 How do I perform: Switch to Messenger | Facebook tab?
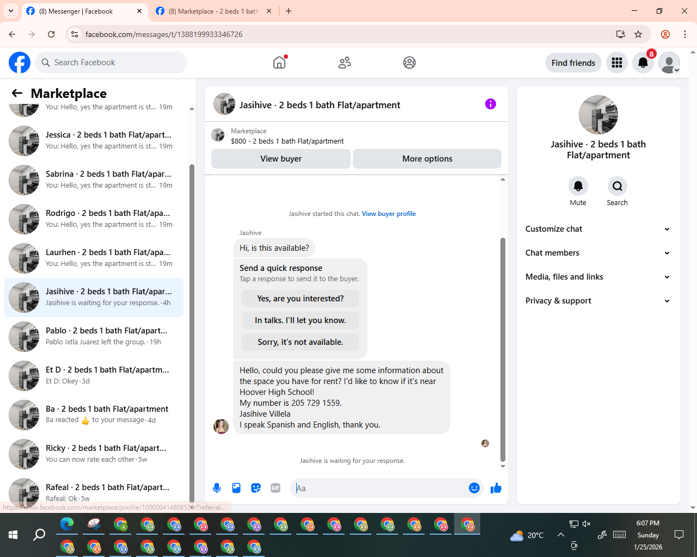coord(84,11)
